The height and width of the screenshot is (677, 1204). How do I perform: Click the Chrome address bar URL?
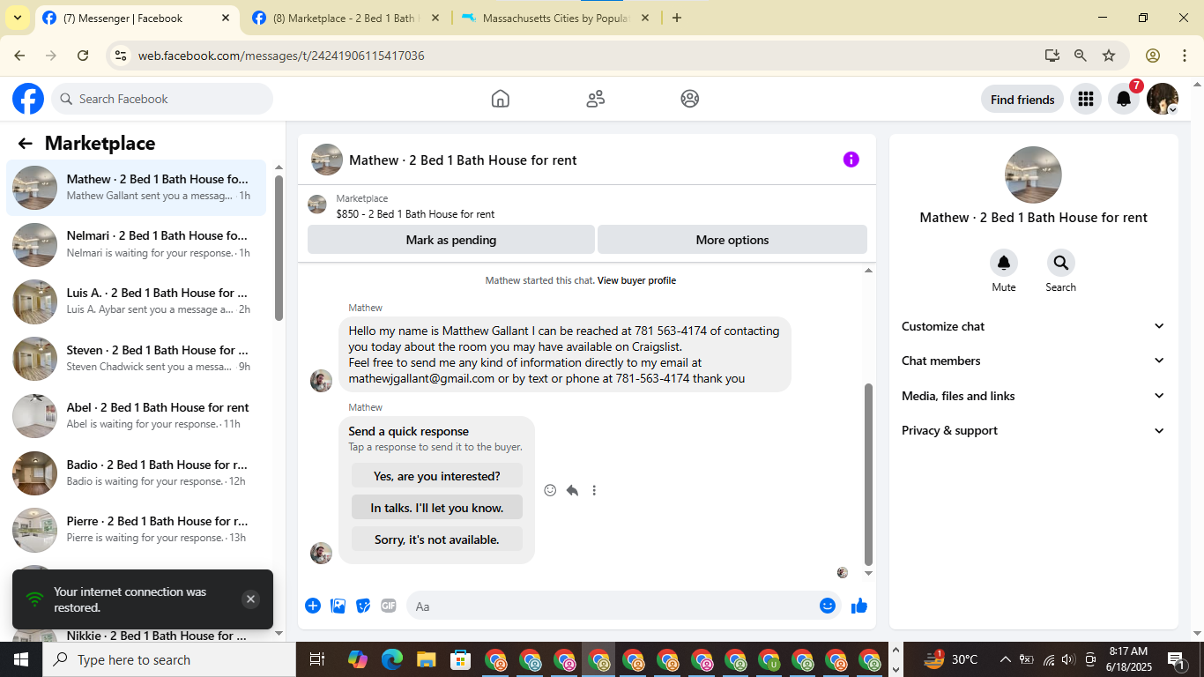[x=281, y=56]
